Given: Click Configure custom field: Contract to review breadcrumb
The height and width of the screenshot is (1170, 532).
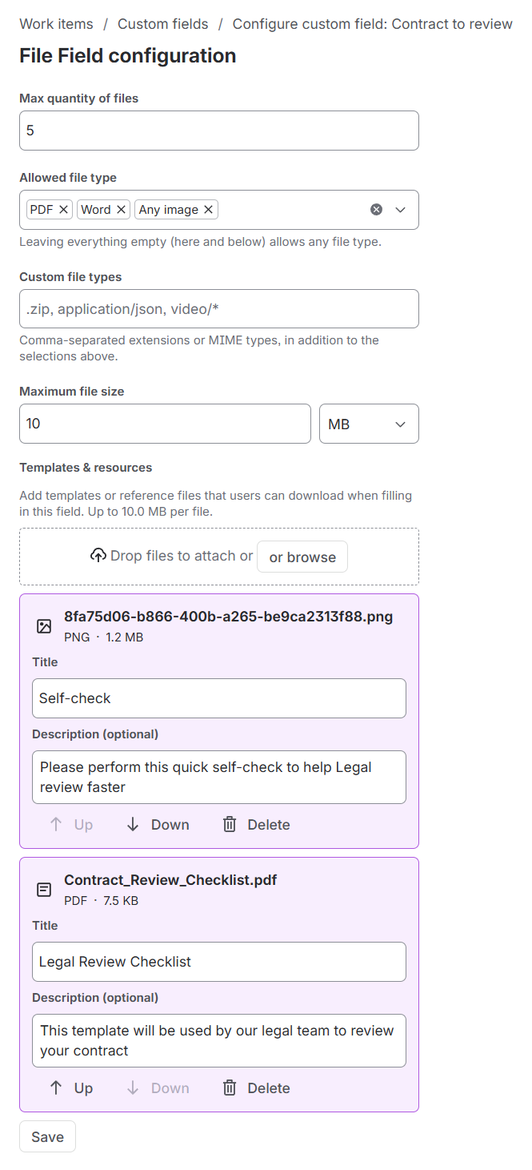Looking at the screenshot, I should click(x=373, y=24).
